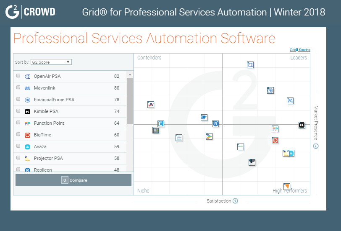Screen dimensions: 341x231
Task: Check the Kimble PSA checkbox
Action: (x=18, y=111)
